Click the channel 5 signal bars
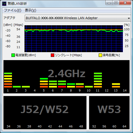The height and width of the screenshot is (133, 133). [x=44, y=83]
